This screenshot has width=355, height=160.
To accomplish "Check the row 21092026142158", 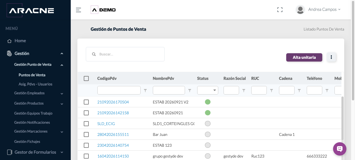I will pos(86,113).
